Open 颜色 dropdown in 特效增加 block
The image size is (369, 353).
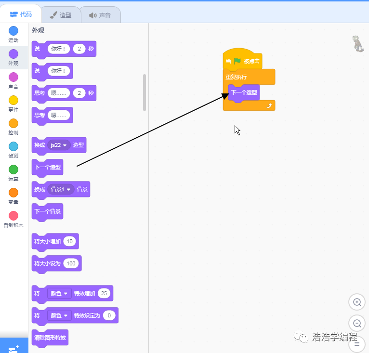[x=59, y=293]
